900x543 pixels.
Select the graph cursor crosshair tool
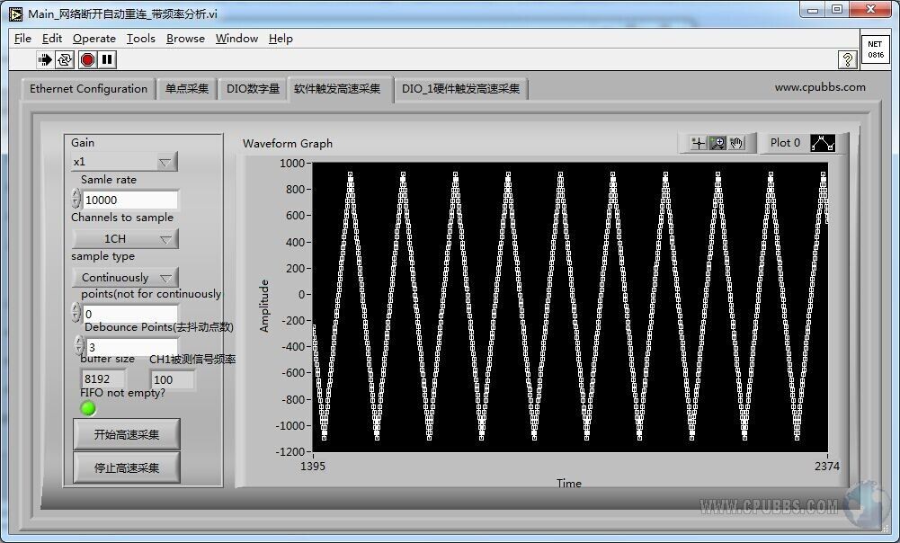pyautogui.click(x=698, y=143)
